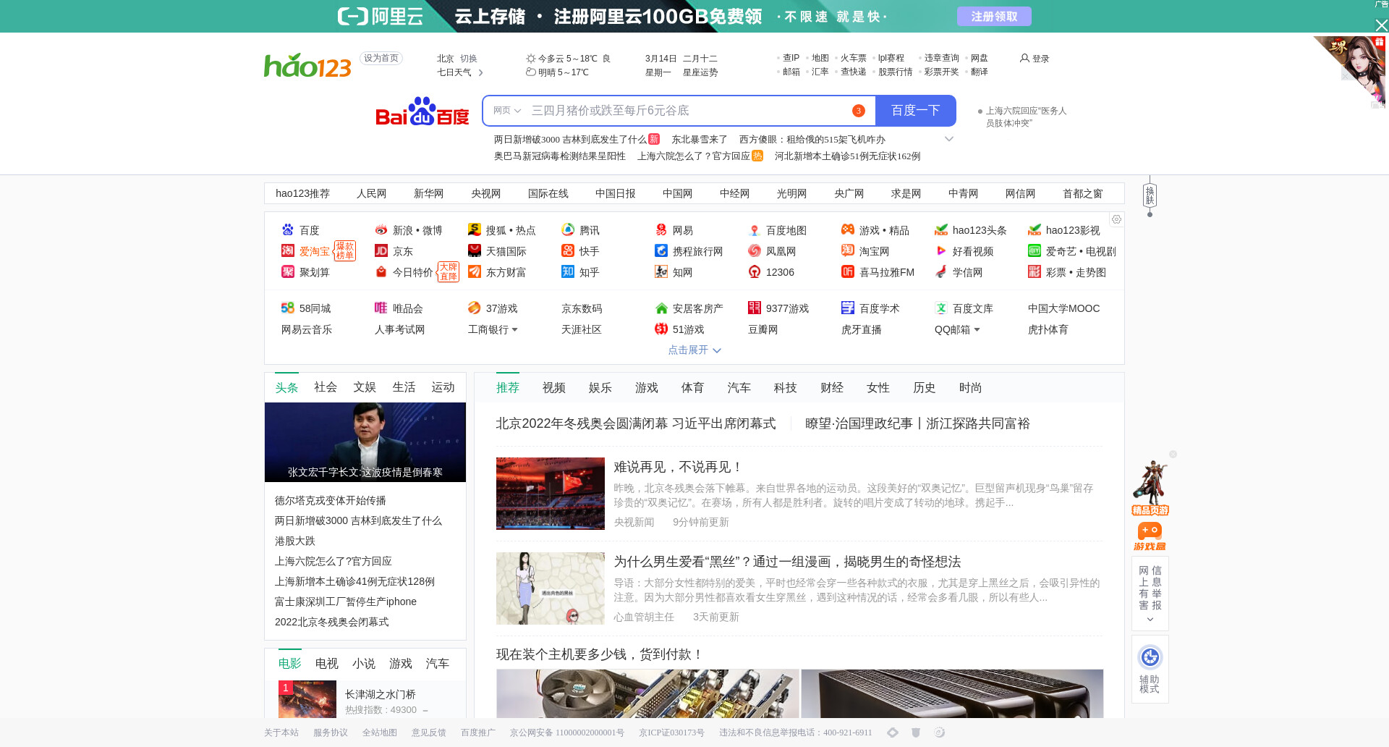
Task: Click the 注册领取 banner button
Action: 994,16
